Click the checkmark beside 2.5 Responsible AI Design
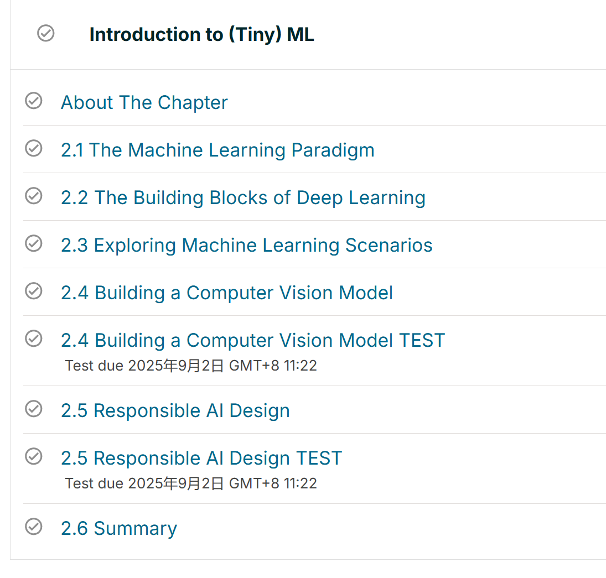The width and height of the screenshot is (606, 578). click(x=34, y=409)
